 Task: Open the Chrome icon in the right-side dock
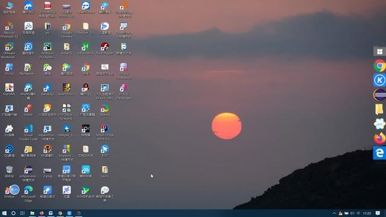point(379,66)
